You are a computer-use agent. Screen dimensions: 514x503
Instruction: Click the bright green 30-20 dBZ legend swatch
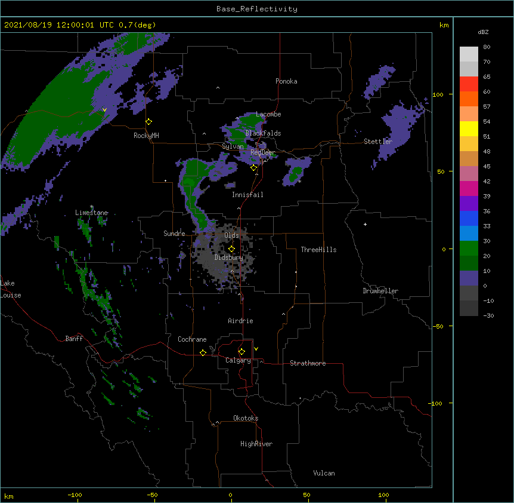click(469, 249)
